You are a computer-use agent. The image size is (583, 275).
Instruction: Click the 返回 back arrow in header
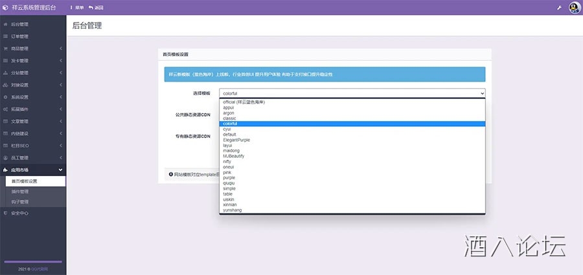pyautogui.click(x=95, y=7)
